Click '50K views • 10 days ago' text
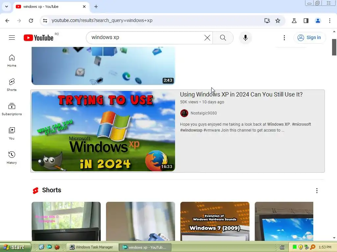 pos(202,102)
